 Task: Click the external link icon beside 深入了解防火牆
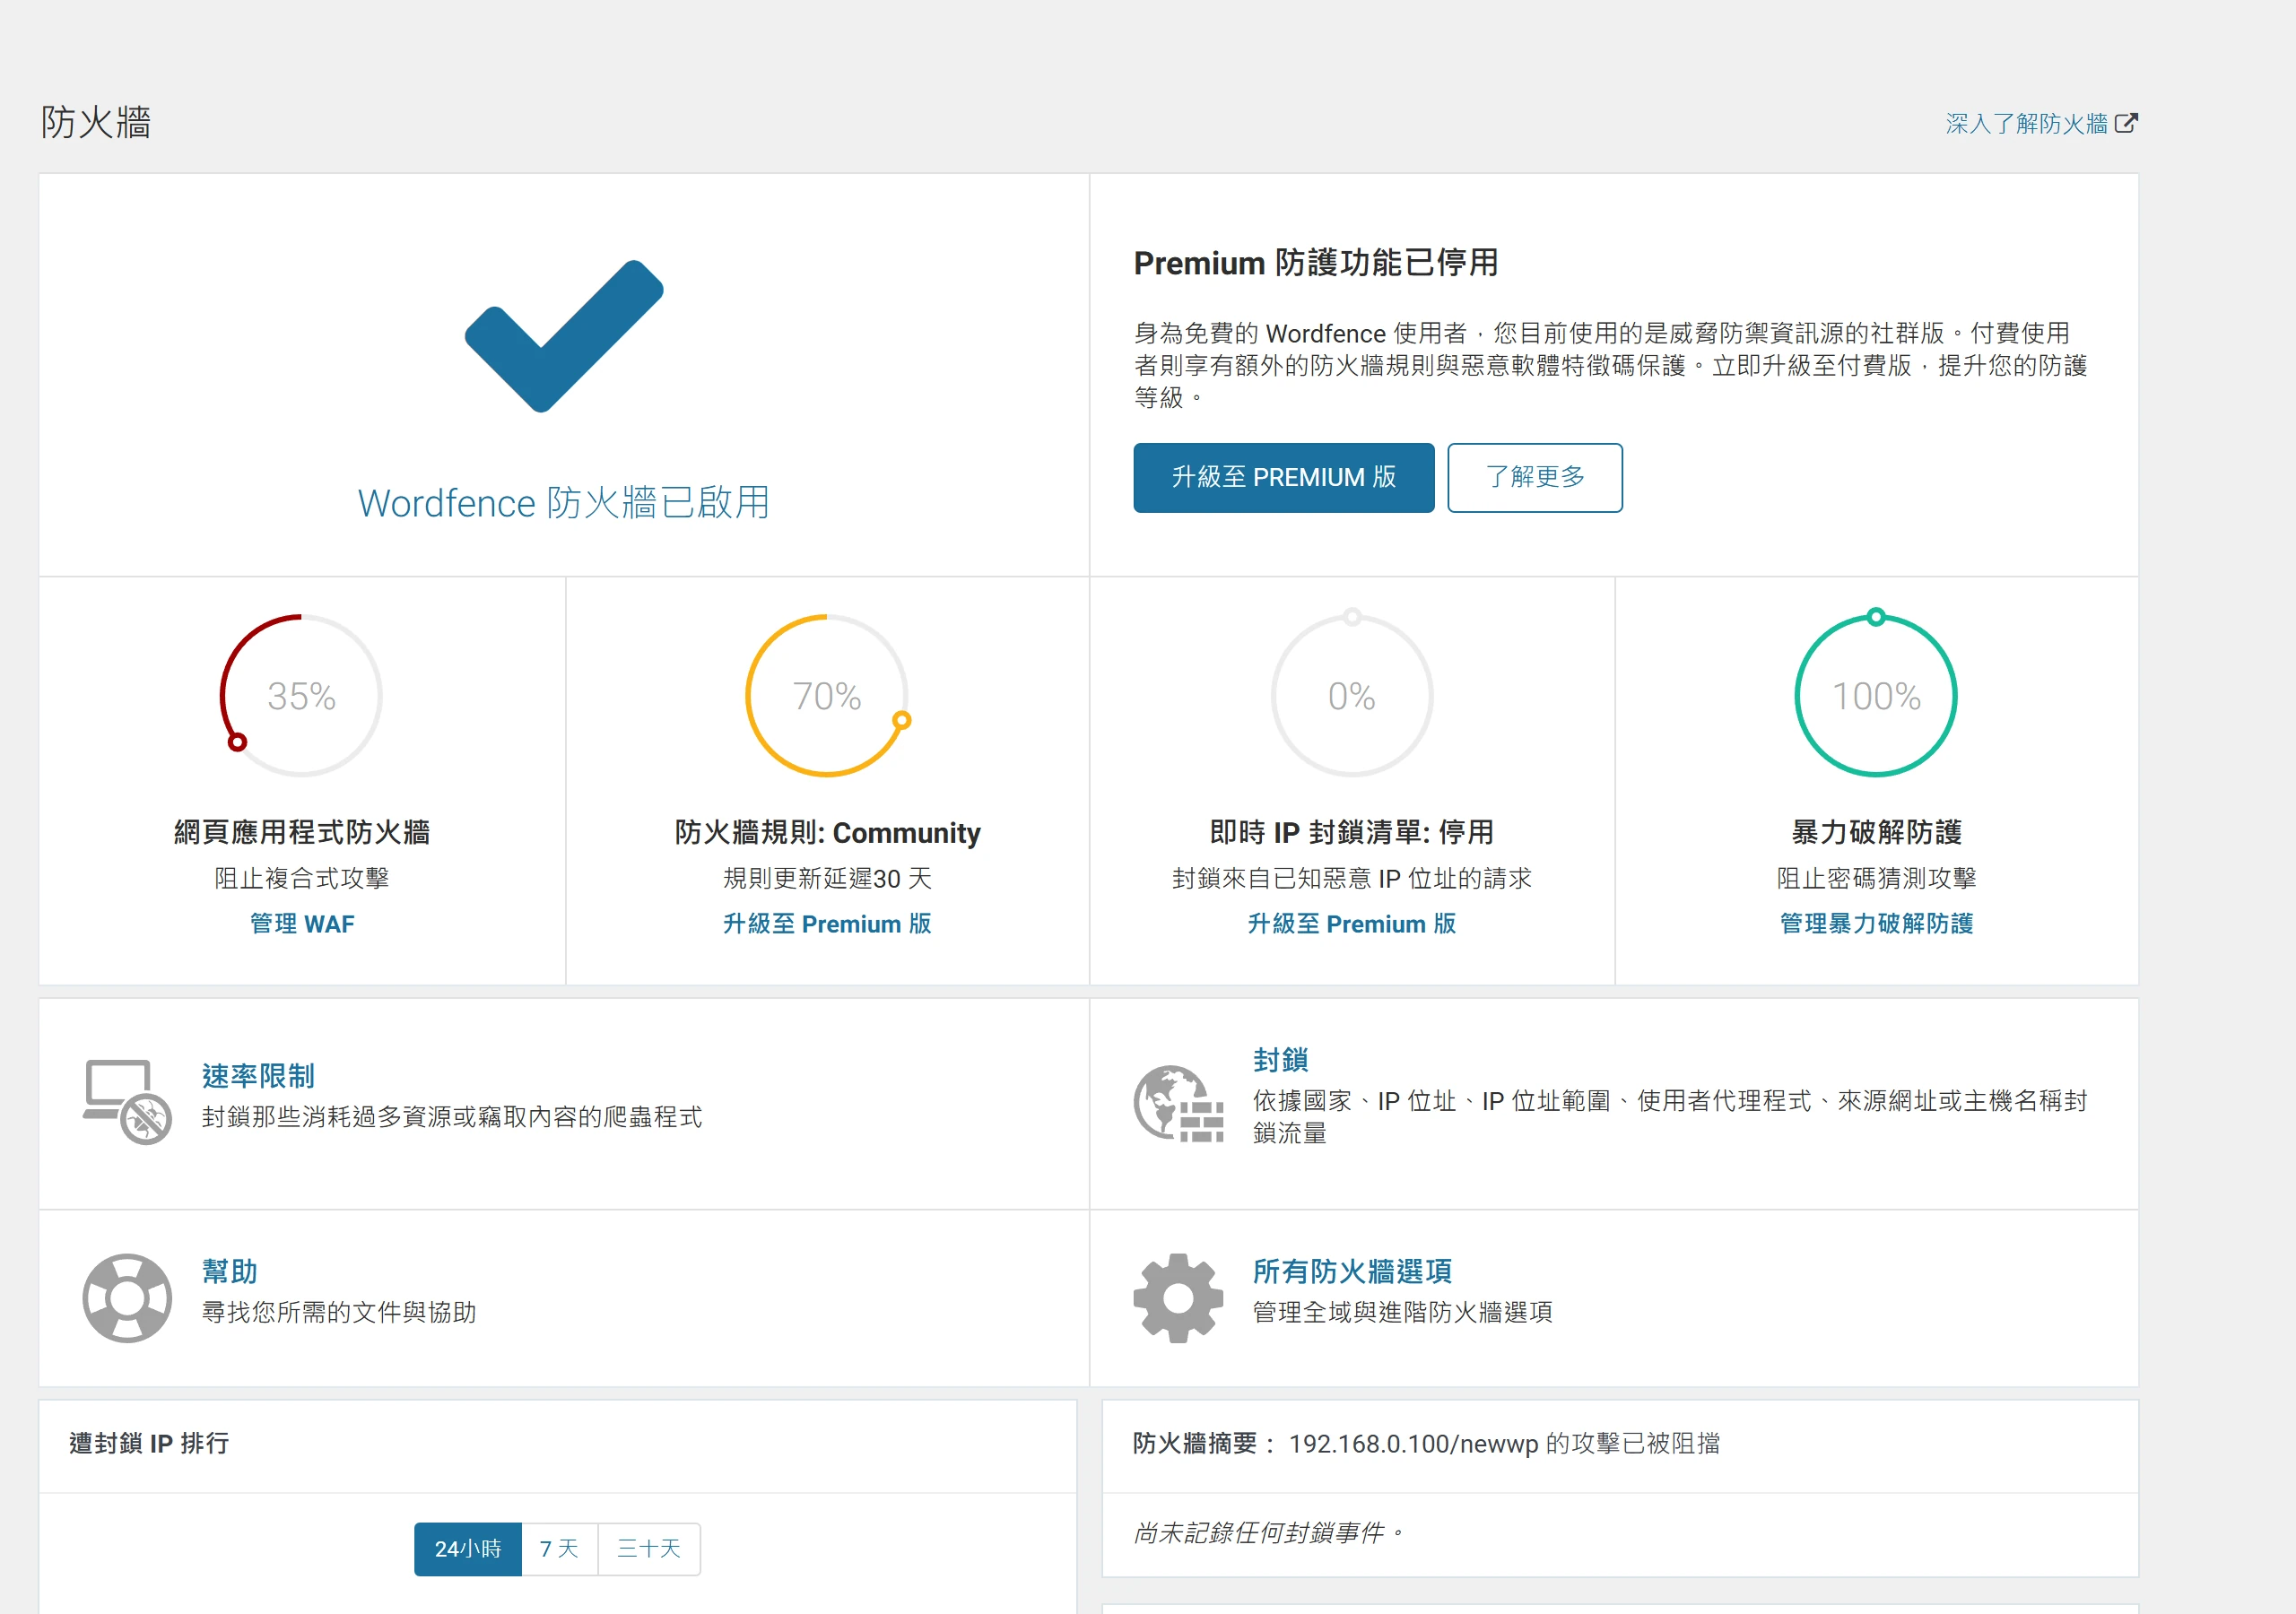click(x=2127, y=122)
